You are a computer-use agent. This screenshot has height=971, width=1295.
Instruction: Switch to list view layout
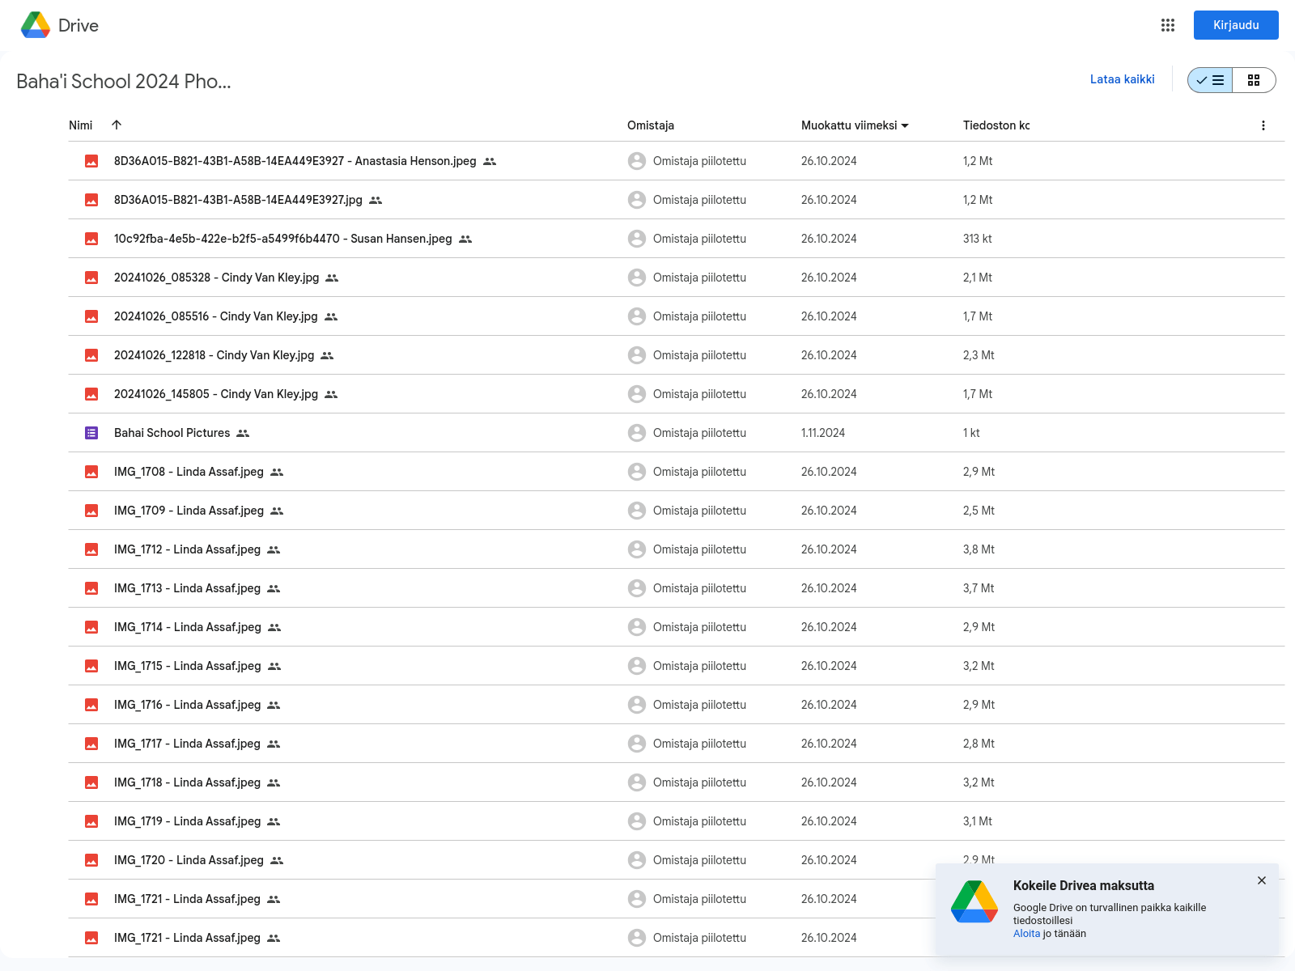(1210, 80)
